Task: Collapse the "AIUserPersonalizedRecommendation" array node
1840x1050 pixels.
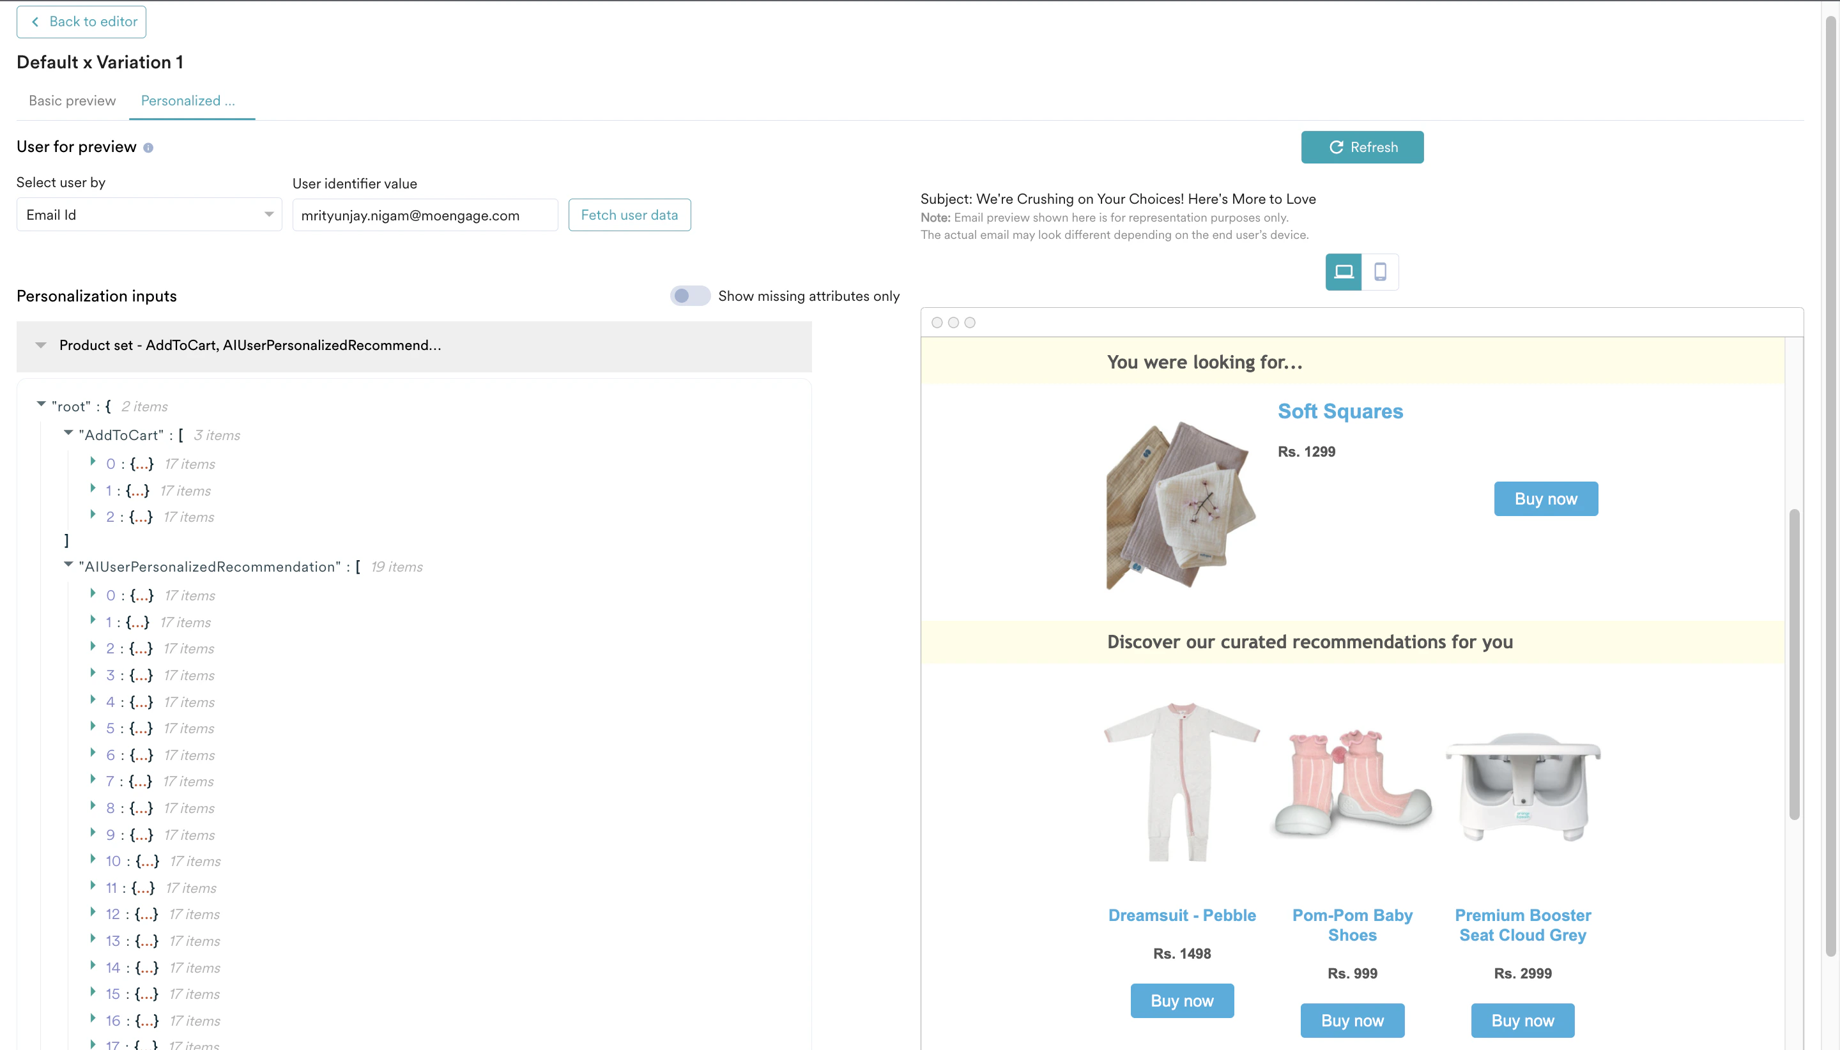Action: [x=68, y=565]
